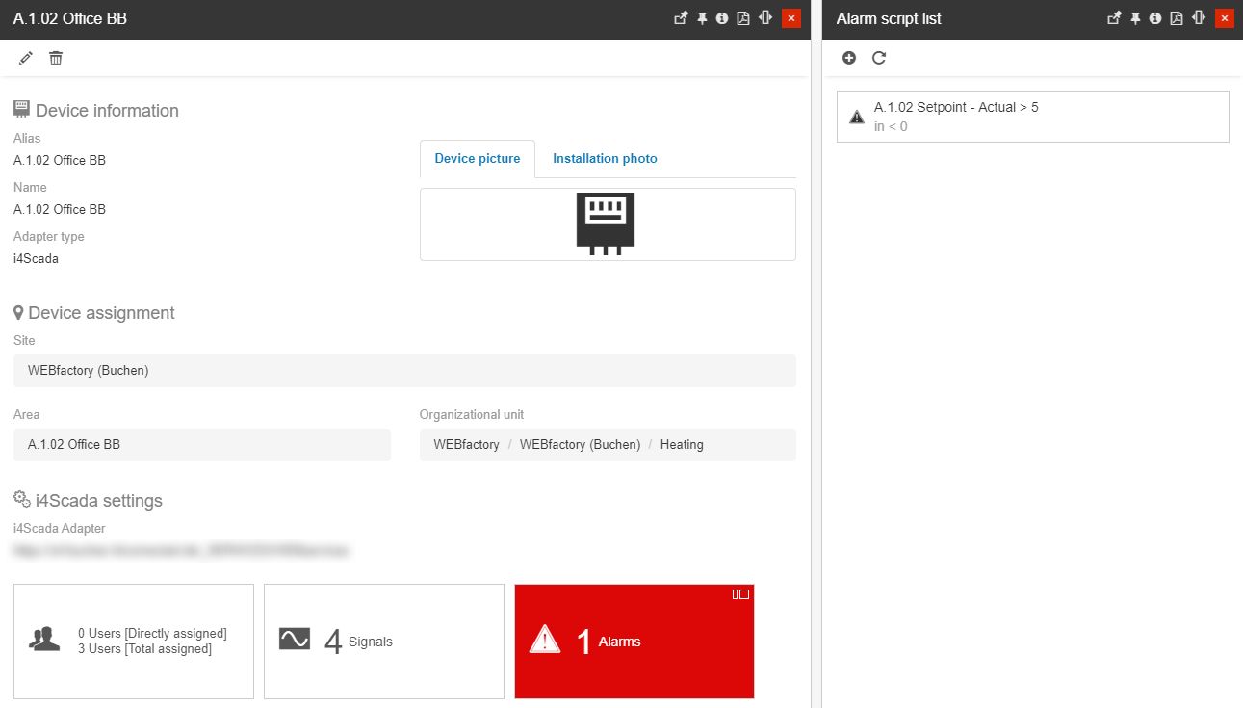1243x708 pixels.
Task: Click the edit pencil icon for the device
Action: (26, 59)
